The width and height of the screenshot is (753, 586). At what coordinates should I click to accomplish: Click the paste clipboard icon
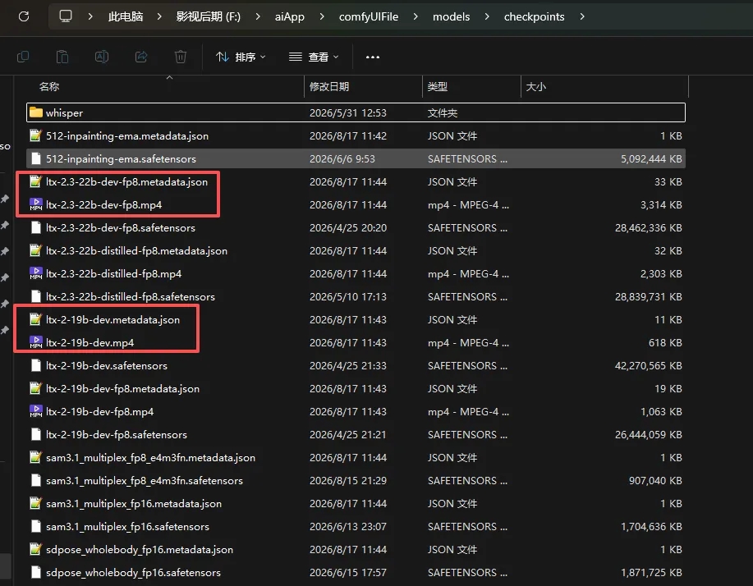[x=62, y=57]
